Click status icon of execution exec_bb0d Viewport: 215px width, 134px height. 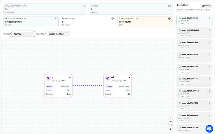click(x=180, y=30)
